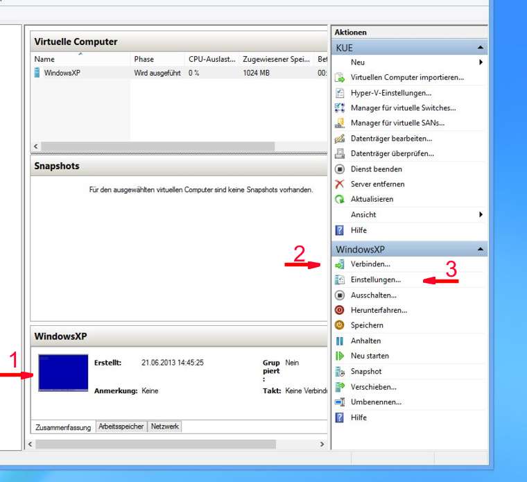Sort by the Phase column header
527x482 pixels.
coord(157,59)
